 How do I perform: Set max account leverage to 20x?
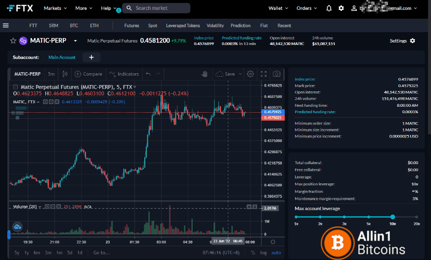[x=417, y=217]
